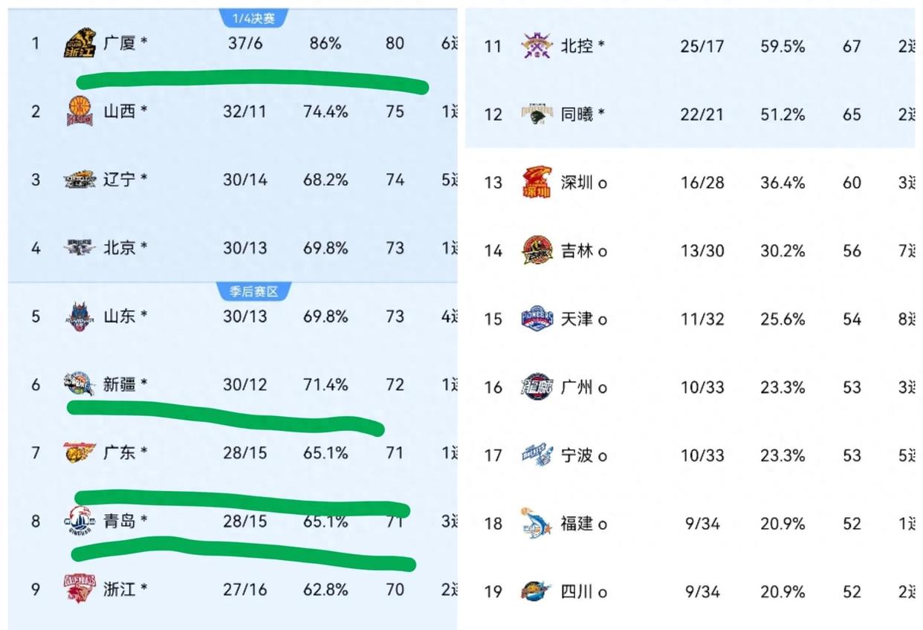Click the 广州 Loong Lions logo
Viewport: 923px width, 630px height.
537,387
